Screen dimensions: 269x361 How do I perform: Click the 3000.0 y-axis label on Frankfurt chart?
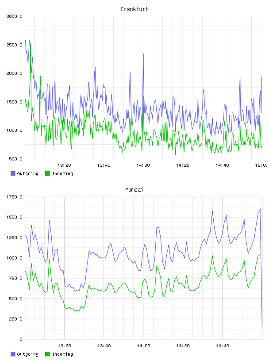(14, 16)
